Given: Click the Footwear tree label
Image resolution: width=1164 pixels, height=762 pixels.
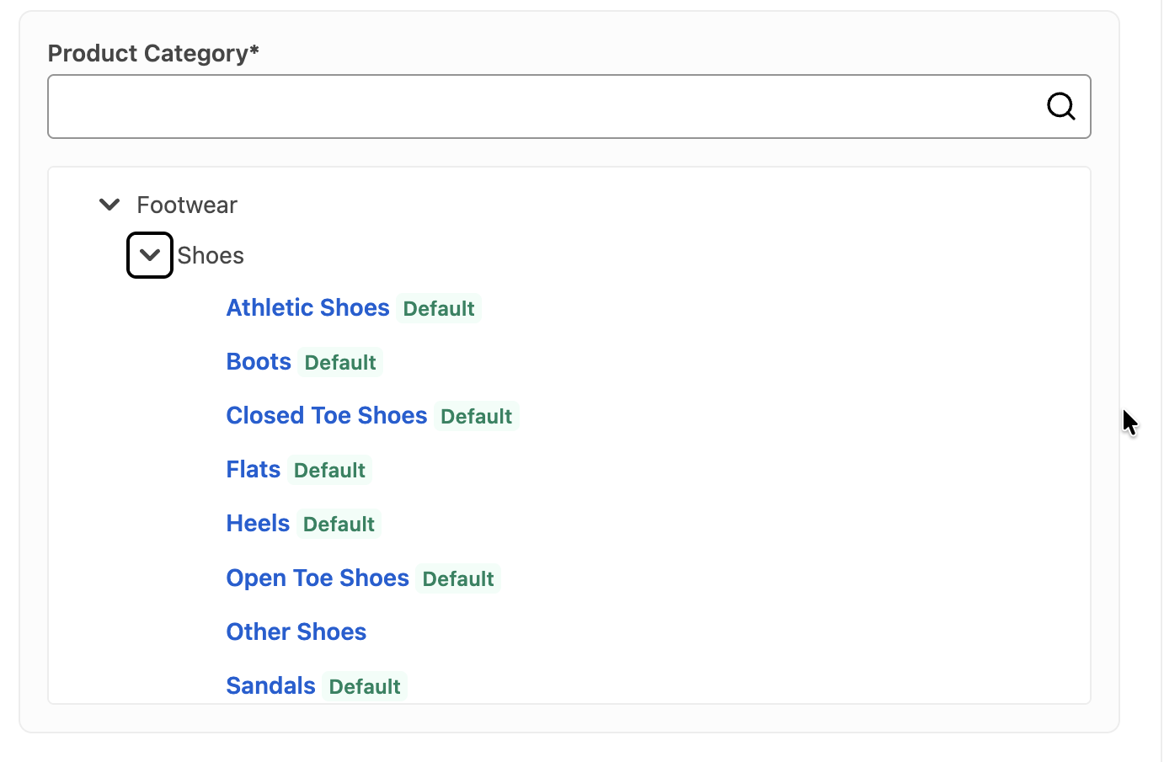Looking at the screenshot, I should (187, 205).
